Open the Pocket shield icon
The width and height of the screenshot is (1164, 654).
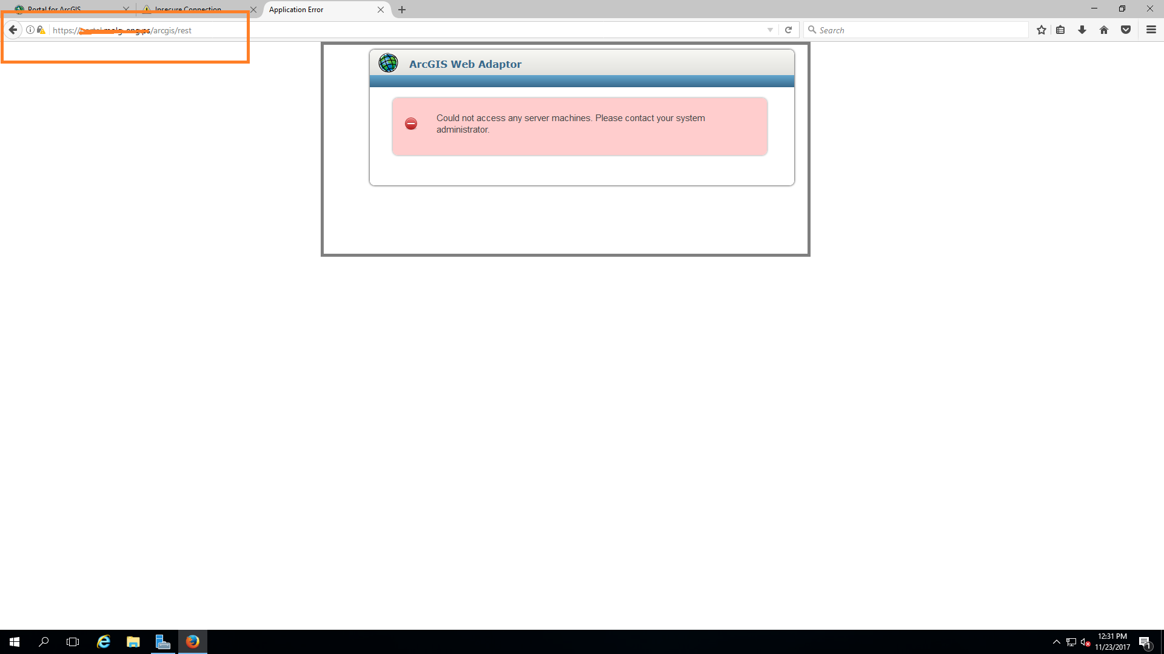(1125, 30)
